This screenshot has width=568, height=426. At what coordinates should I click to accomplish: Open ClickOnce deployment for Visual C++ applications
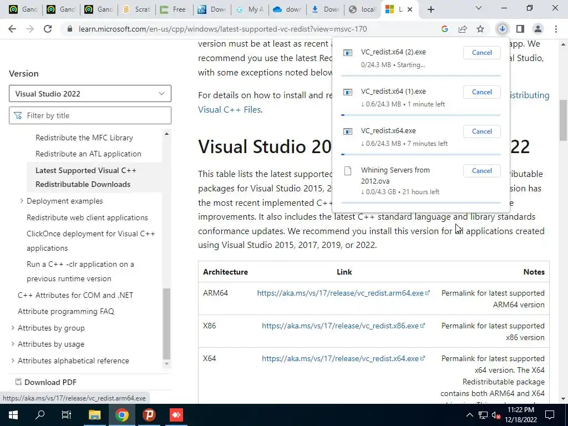coord(91,241)
